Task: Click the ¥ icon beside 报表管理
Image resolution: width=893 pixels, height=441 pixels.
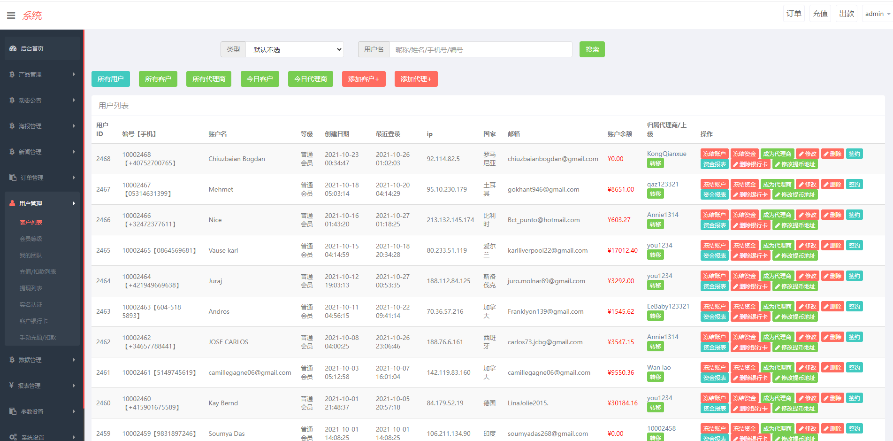Action: tap(12, 386)
